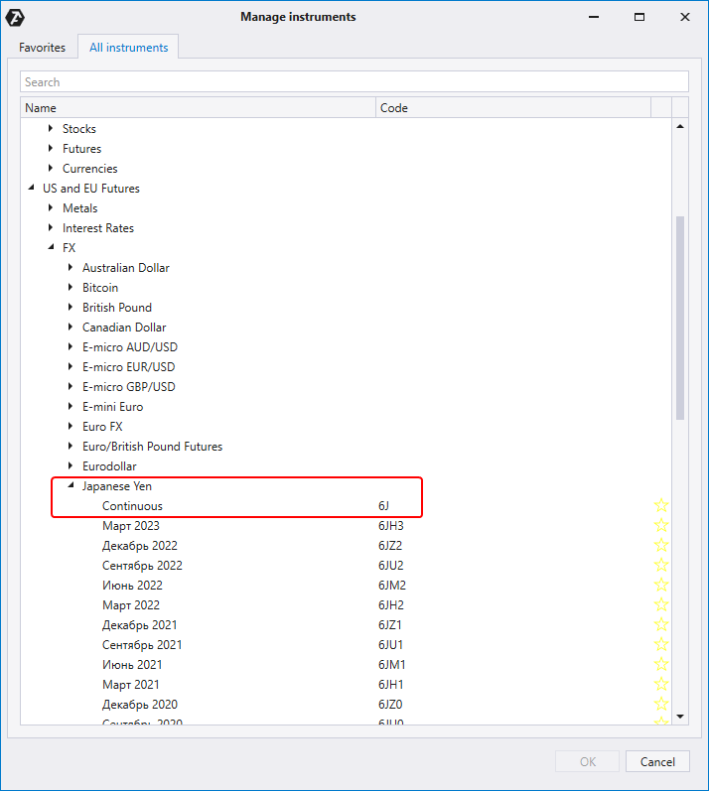Star the Continuous 6J instrument as favorite
This screenshot has width=709, height=791.
click(x=661, y=506)
